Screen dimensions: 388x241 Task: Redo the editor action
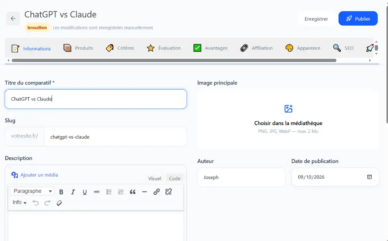pos(47,203)
